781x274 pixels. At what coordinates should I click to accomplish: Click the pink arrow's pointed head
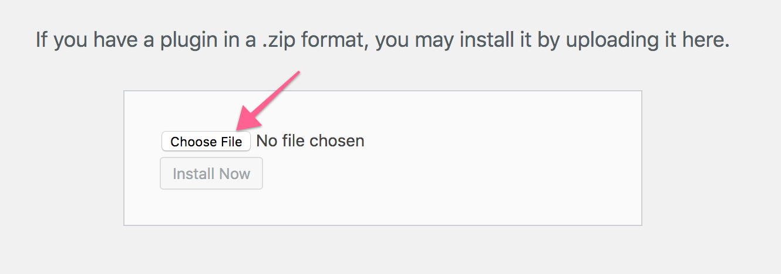[x=242, y=126]
